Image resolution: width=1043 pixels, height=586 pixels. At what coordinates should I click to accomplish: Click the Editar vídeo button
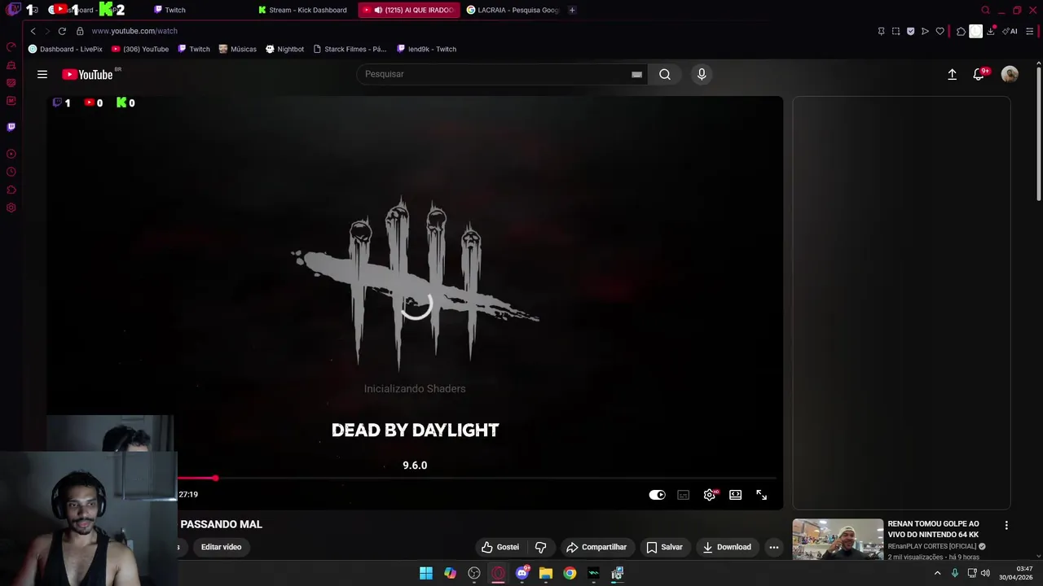point(221,547)
